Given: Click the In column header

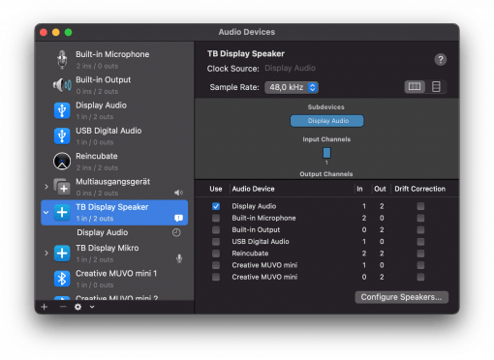Looking at the screenshot, I should click(359, 189).
